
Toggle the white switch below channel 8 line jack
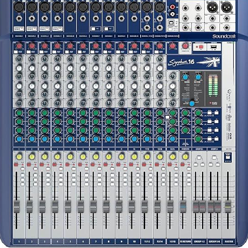coord(106,29)
